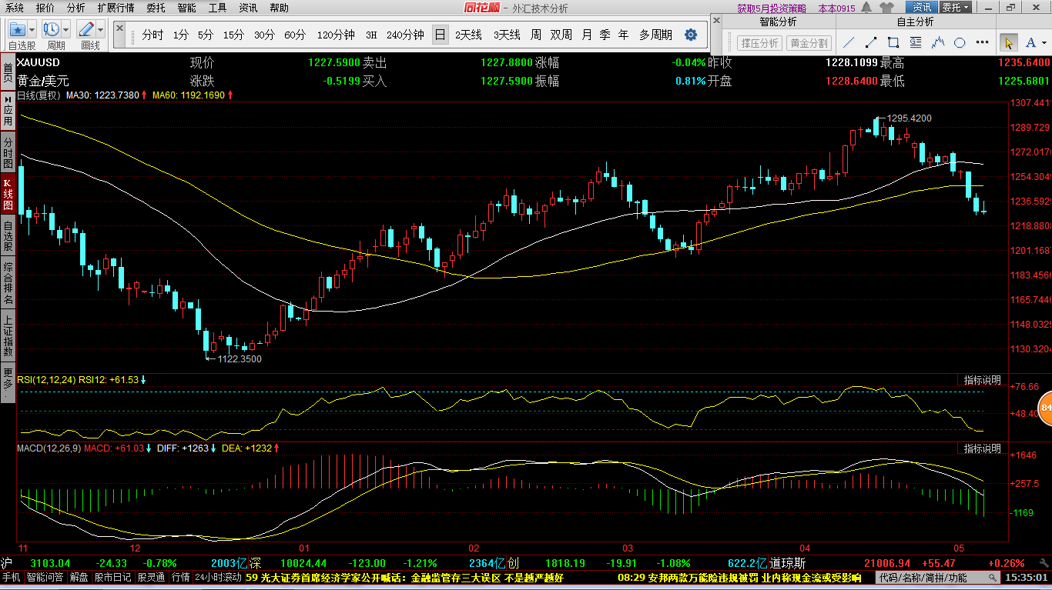Open MACD 指标说明 indicator description

tap(982, 448)
